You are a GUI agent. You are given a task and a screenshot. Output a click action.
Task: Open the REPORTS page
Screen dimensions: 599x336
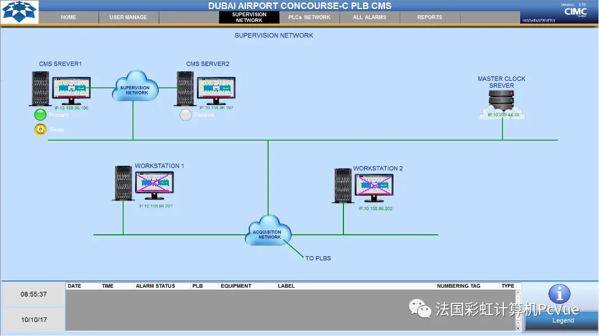(x=430, y=17)
